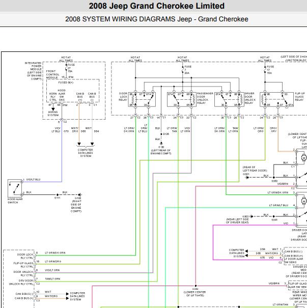Click the hood ajar switch symbol
This screenshot has width=307, height=308.
click(15, 188)
